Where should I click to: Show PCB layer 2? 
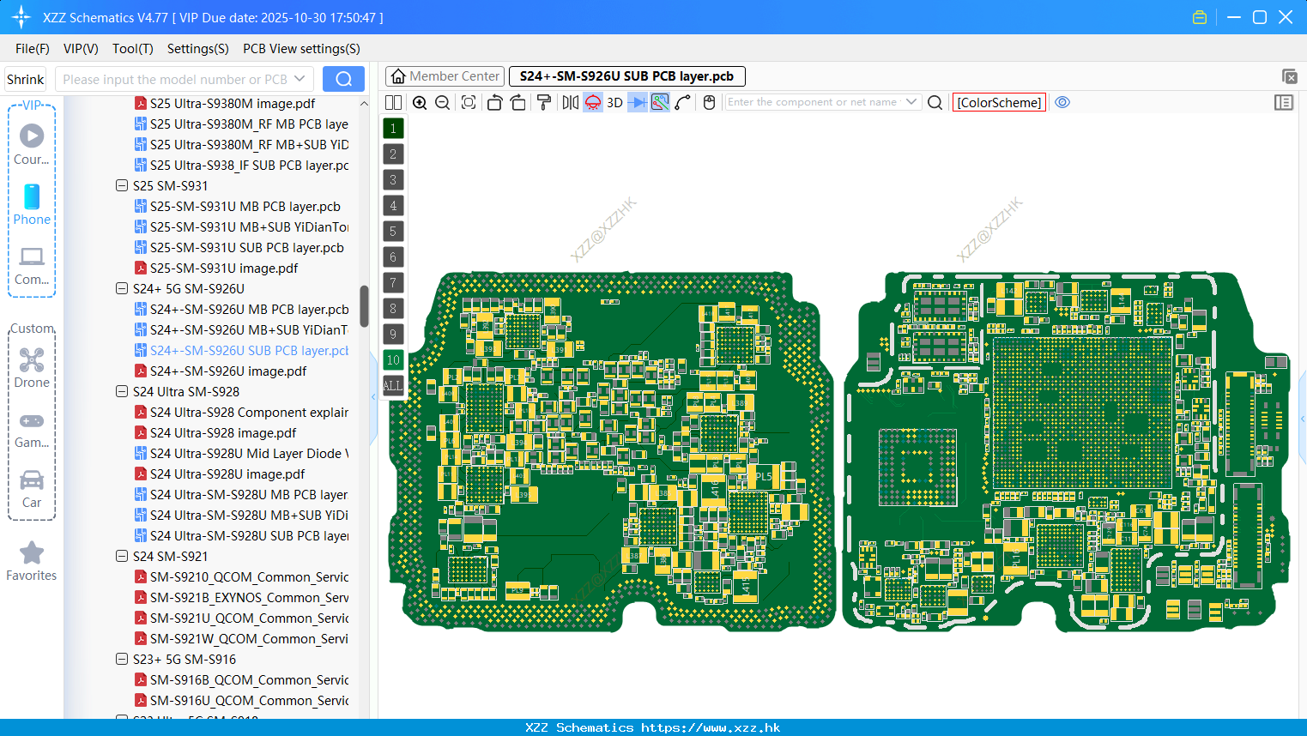[x=393, y=154]
